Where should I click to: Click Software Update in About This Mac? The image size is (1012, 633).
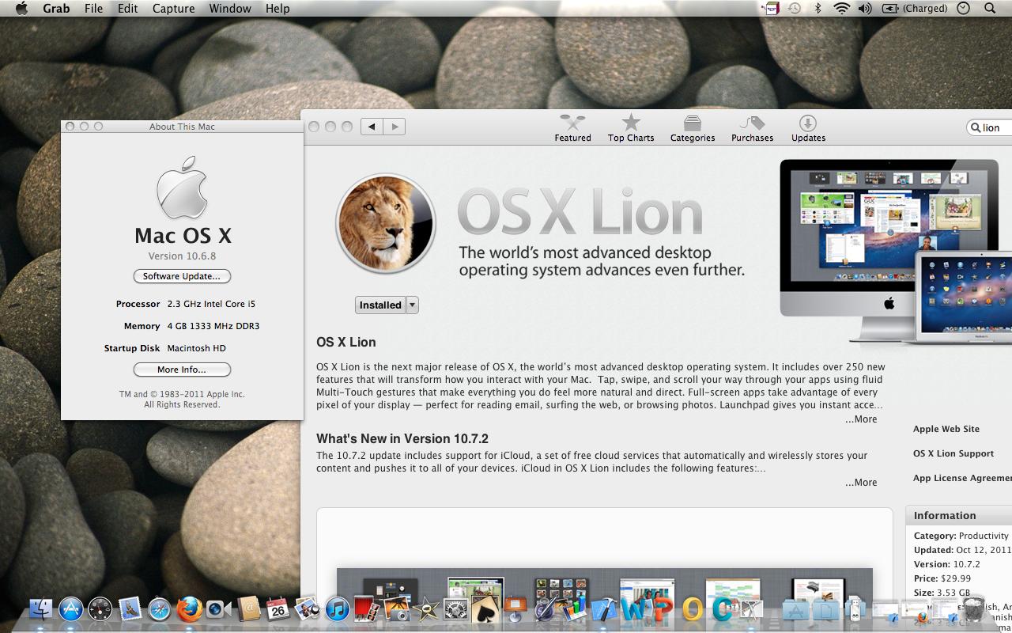click(182, 276)
